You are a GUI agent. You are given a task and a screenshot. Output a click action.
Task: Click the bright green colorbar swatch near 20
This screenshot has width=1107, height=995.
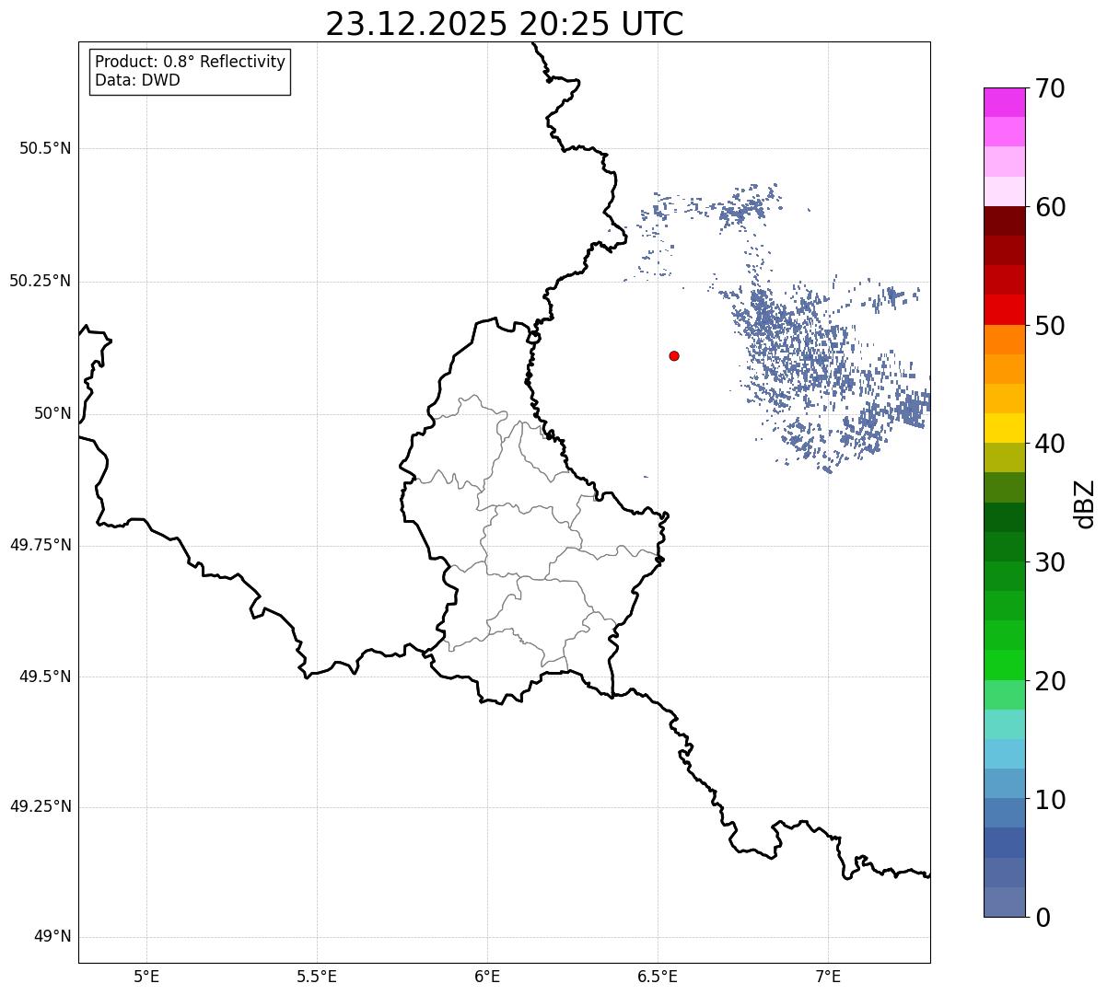[1004, 665]
